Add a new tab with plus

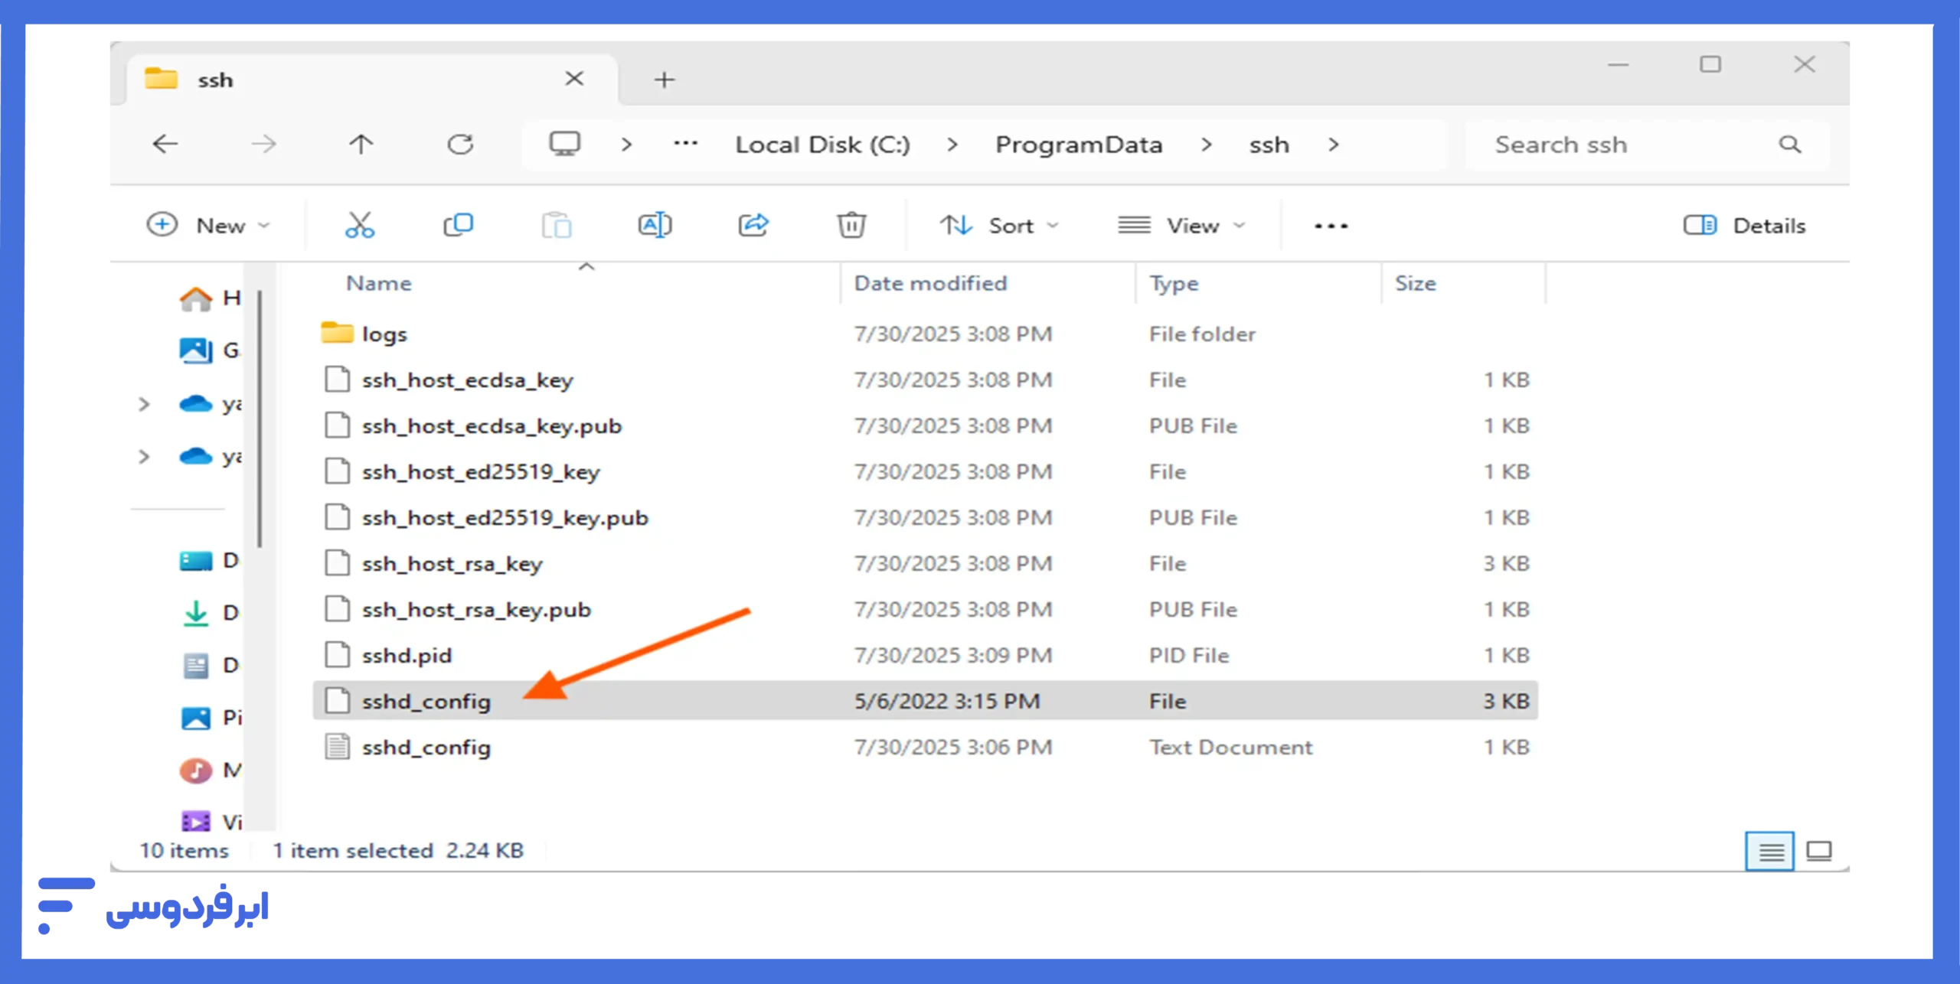(665, 80)
